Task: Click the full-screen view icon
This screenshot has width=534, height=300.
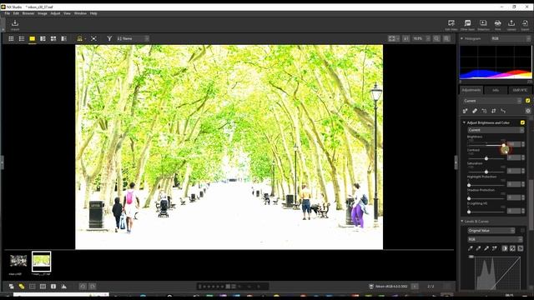Action: point(93,39)
